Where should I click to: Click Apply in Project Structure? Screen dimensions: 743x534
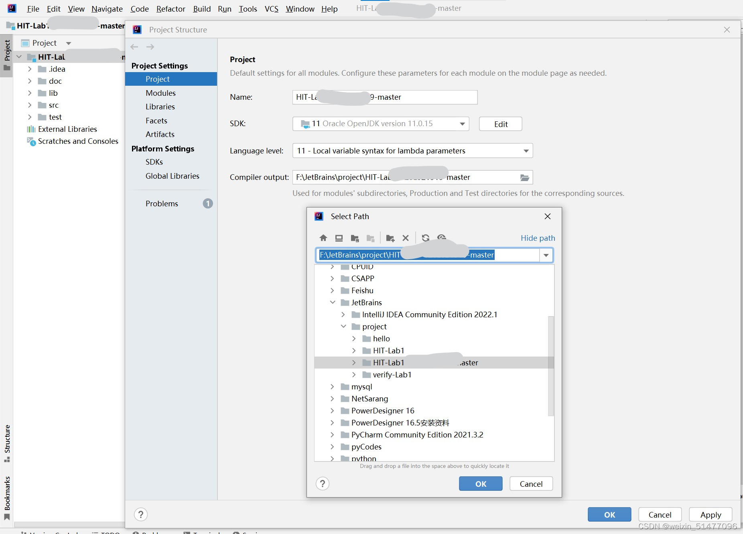click(x=711, y=514)
